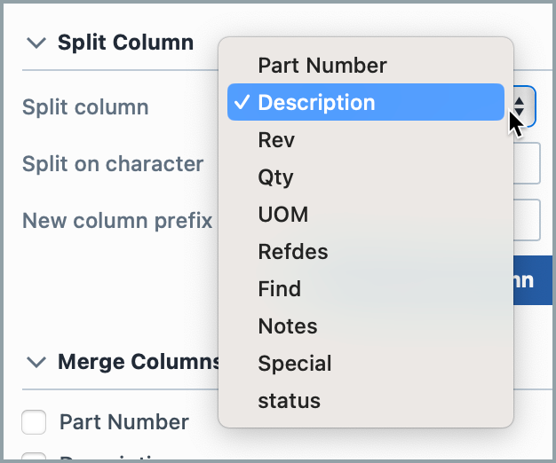Collapse the Merge Columns section chevron
Screen dimensions: 556x463
[x=36, y=362]
